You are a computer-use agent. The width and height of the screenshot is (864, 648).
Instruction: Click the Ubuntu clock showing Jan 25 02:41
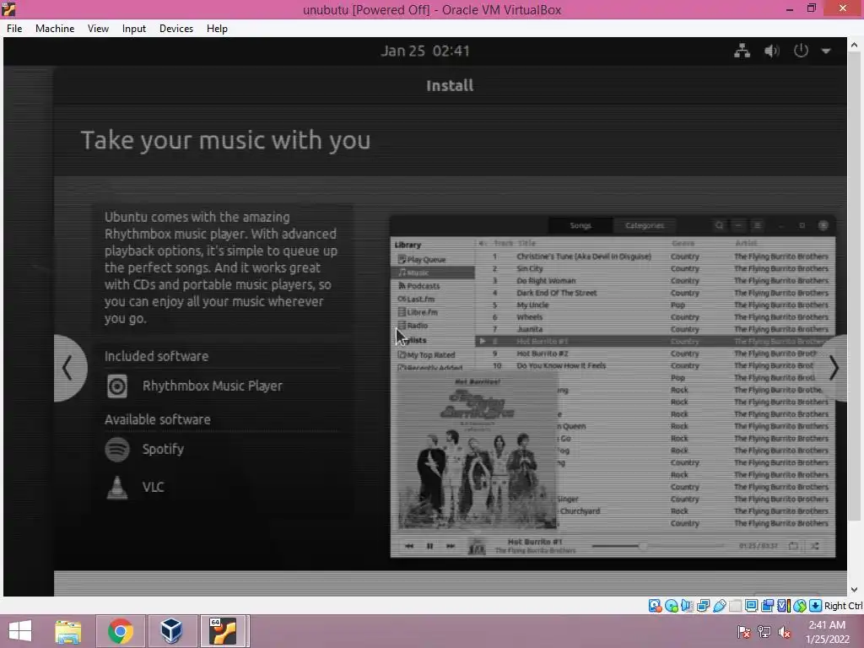(x=425, y=51)
